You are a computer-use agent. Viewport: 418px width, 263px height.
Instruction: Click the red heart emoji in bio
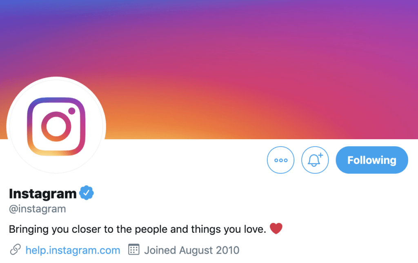[276, 229]
